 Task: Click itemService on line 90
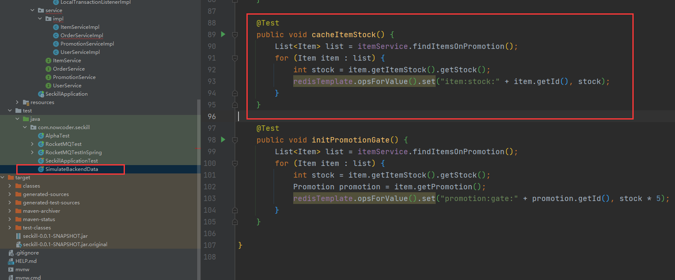point(383,46)
